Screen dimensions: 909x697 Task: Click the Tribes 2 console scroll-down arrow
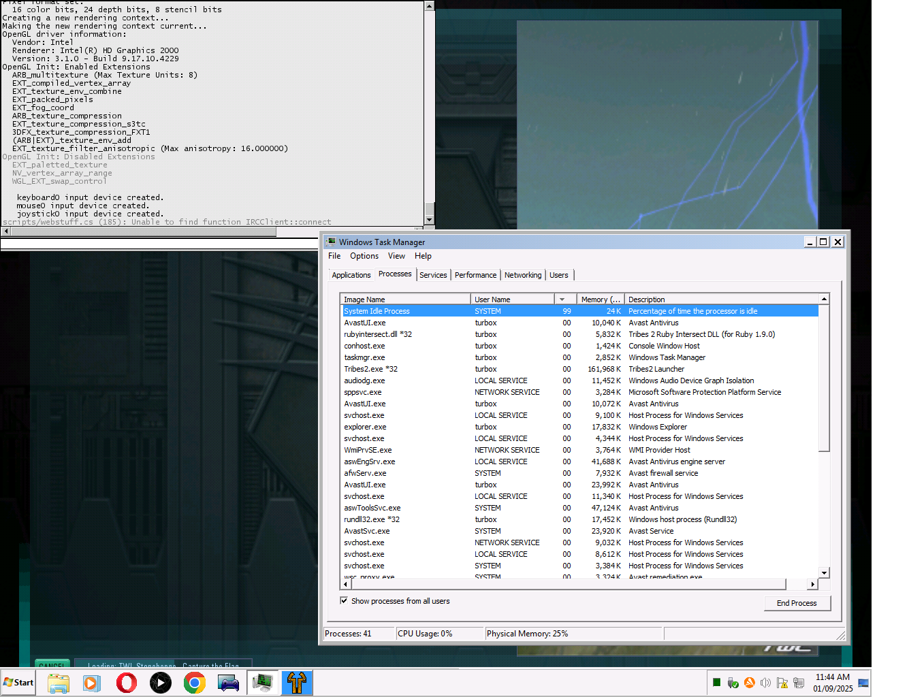click(x=429, y=220)
